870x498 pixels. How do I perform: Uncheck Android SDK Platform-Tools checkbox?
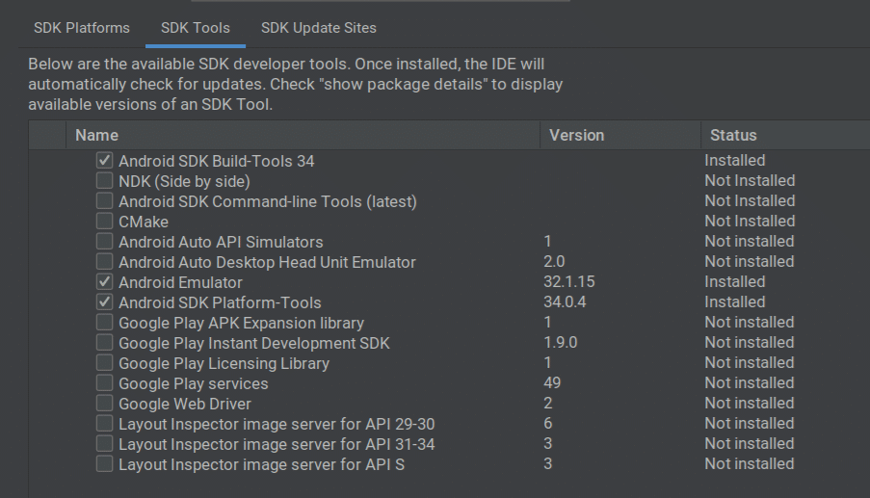click(104, 301)
